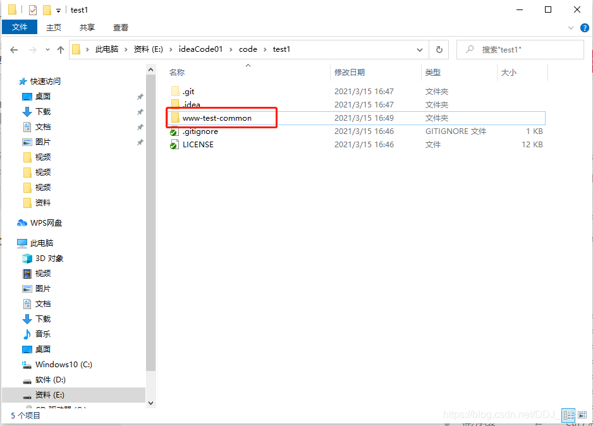Go forward with the right arrow
593x426 pixels.
point(33,49)
